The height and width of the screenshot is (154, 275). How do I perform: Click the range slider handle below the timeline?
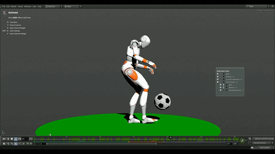point(47,144)
